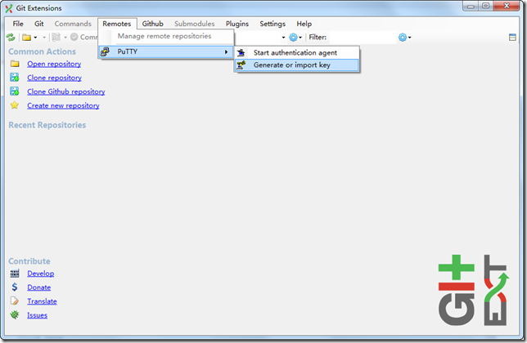The width and height of the screenshot is (527, 343).
Task: Choose Generate or import key
Action: coord(297,65)
